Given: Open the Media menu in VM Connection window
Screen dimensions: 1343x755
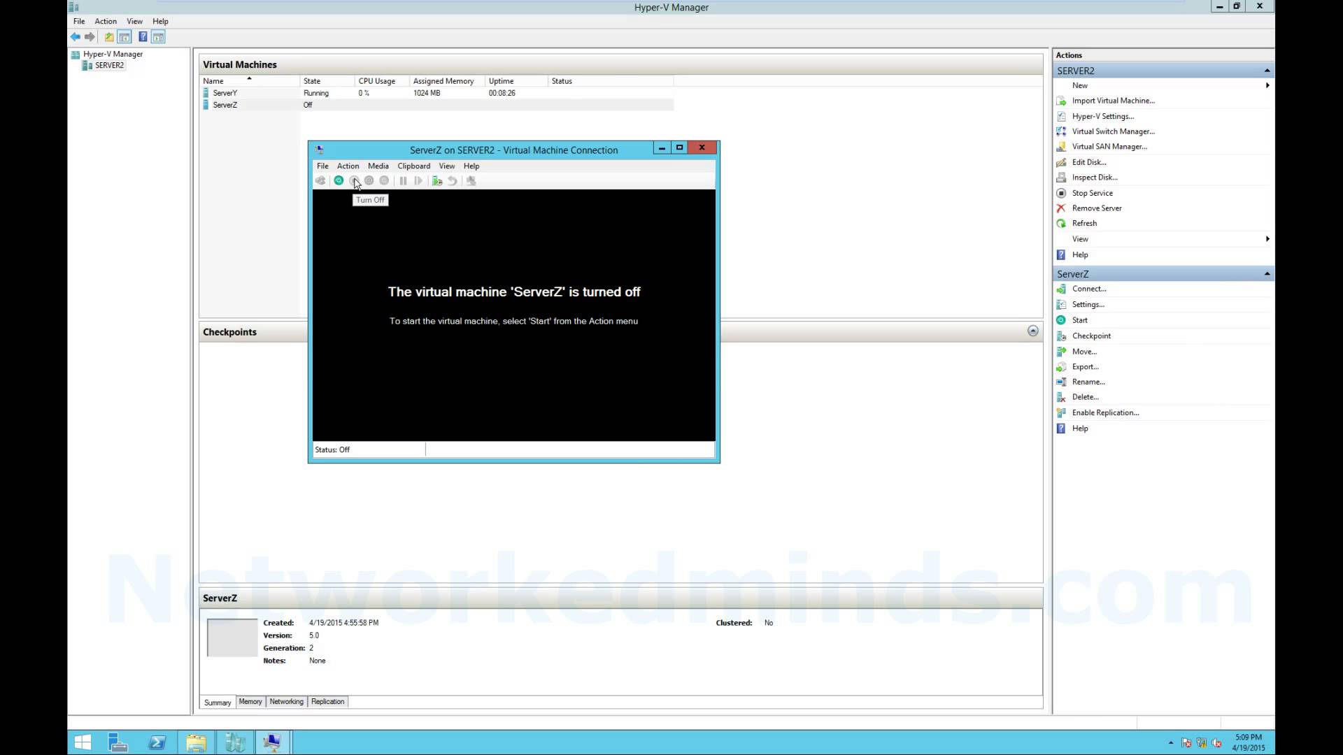Looking at the screenshot, I should (x=378, y=166).
